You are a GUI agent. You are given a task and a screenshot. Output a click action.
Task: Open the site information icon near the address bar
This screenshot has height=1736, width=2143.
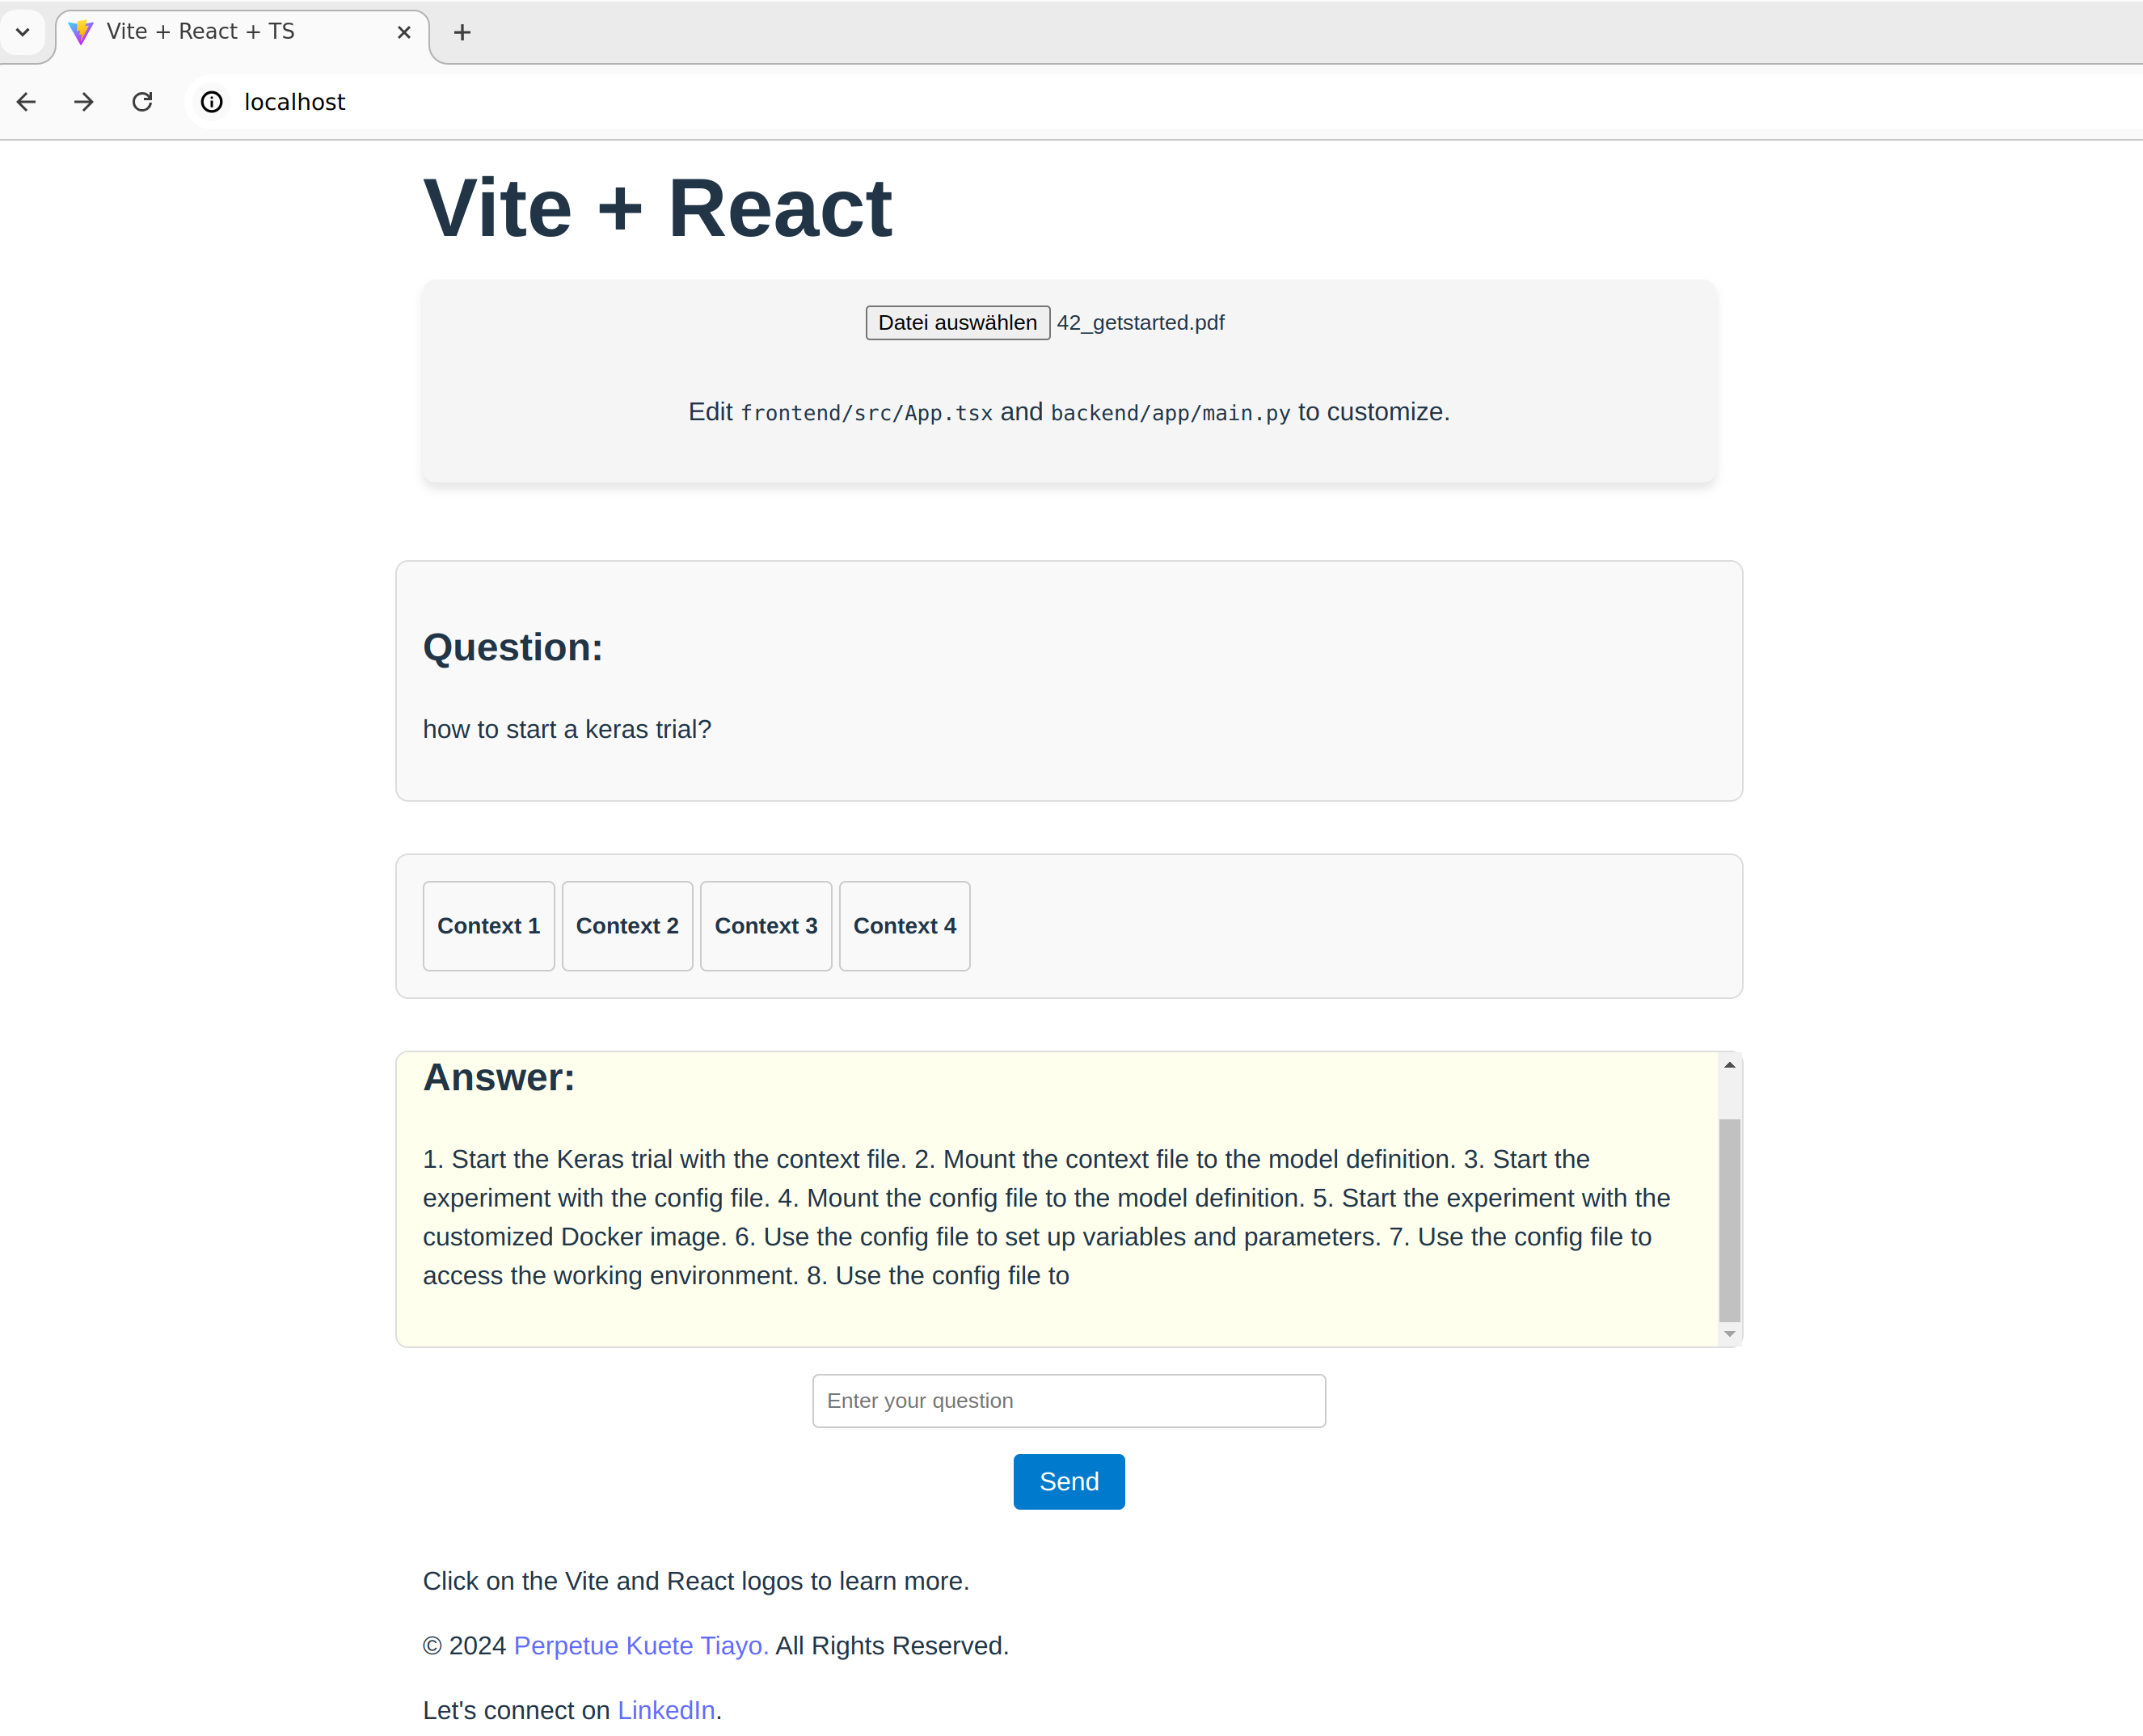[x=211, y=101]
